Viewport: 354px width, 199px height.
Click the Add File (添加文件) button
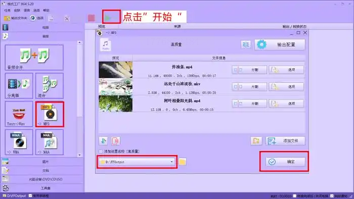pyautogui.click(x=285, y=141)
